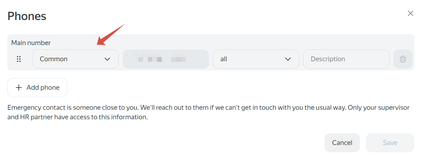Cancel the phone changes

[342, 143]
